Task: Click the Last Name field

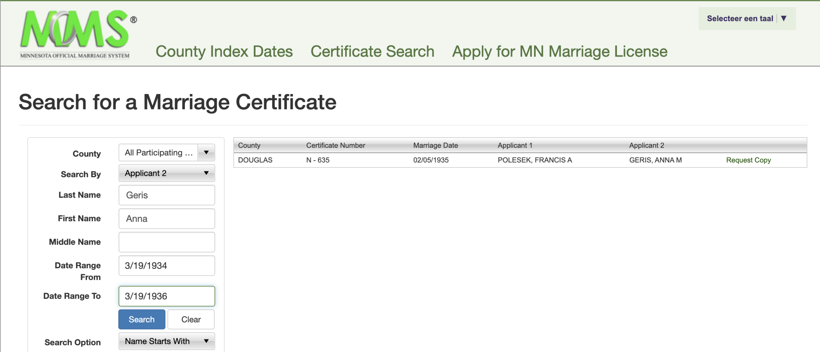Action: [167, 195]
